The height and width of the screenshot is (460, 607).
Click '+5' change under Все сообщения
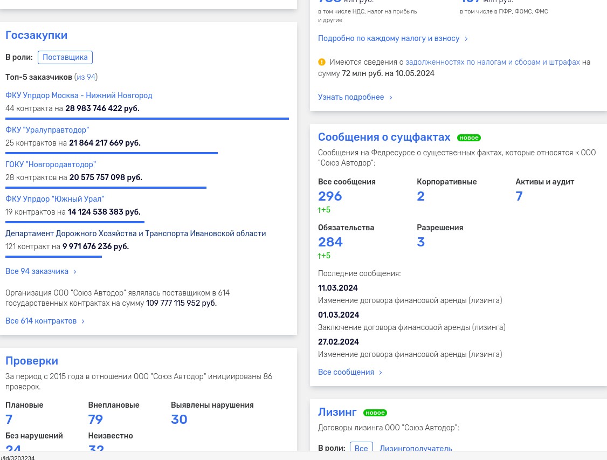point(325,210)
